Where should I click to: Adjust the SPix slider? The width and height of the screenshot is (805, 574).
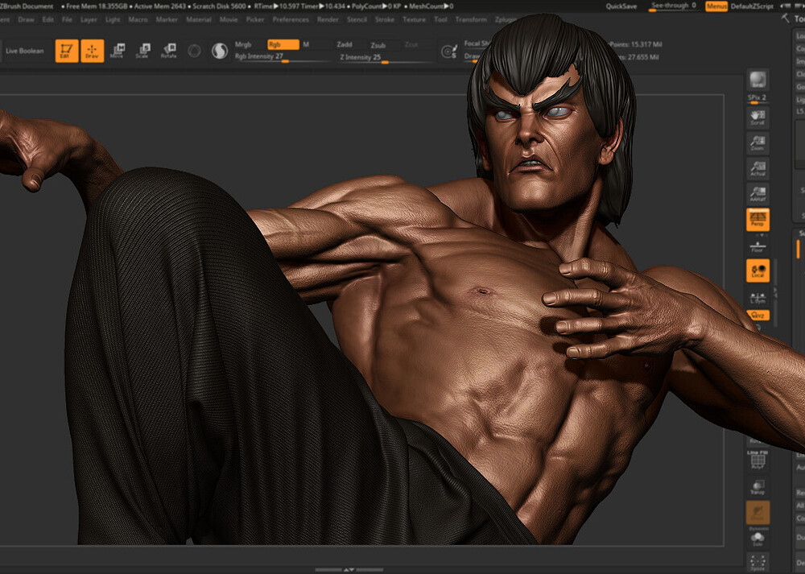click(758, 98)
